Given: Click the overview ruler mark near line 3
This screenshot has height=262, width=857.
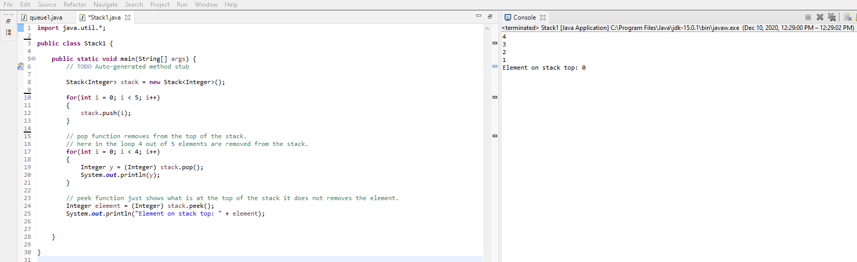Looking at the screenshot, I should [x=495, y=43].
